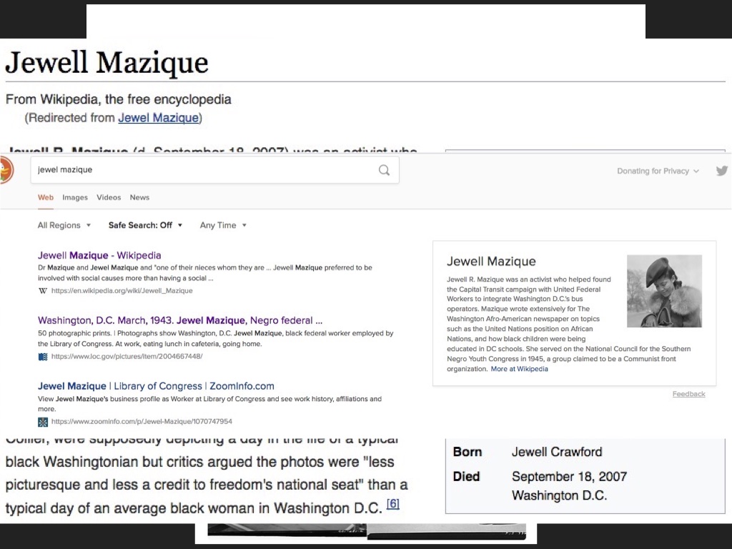Select the News tab
Viewport: 732px width, 549px height.
(139, 197)
